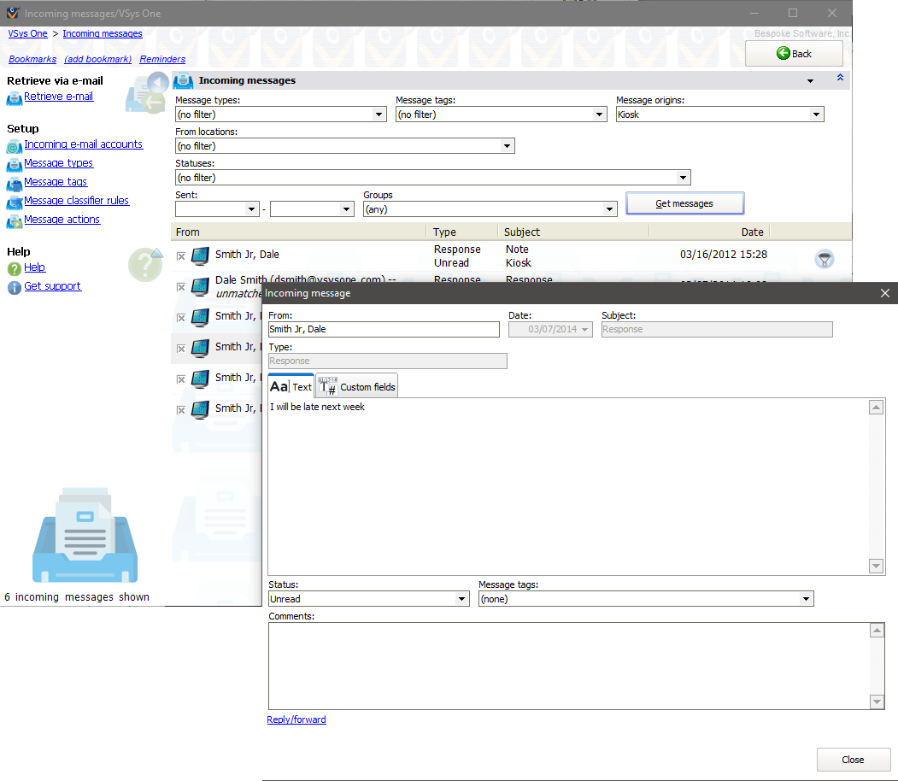
Task: Click the Message types icon
Action: tap(15, 165)
